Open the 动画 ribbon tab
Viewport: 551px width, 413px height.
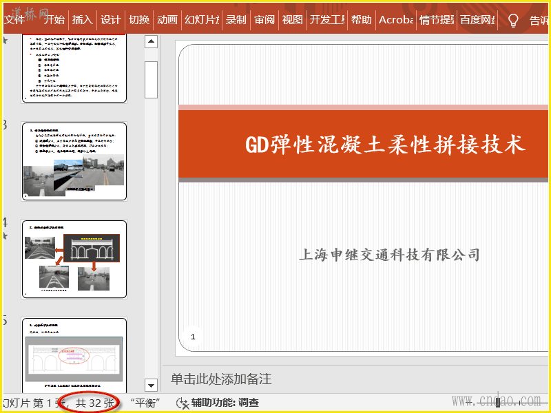click(x=167, y=20)
